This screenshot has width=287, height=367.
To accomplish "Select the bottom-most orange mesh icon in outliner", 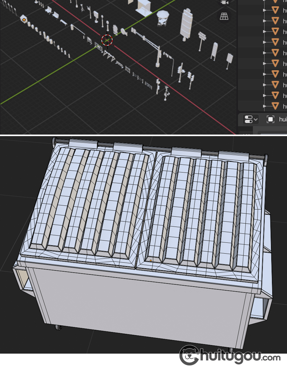I will pyautogui.click(x=275, y=106).
